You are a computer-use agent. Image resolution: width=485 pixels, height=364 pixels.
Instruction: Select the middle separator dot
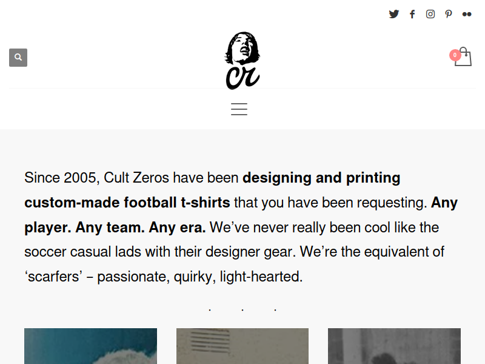pos(242,309)
